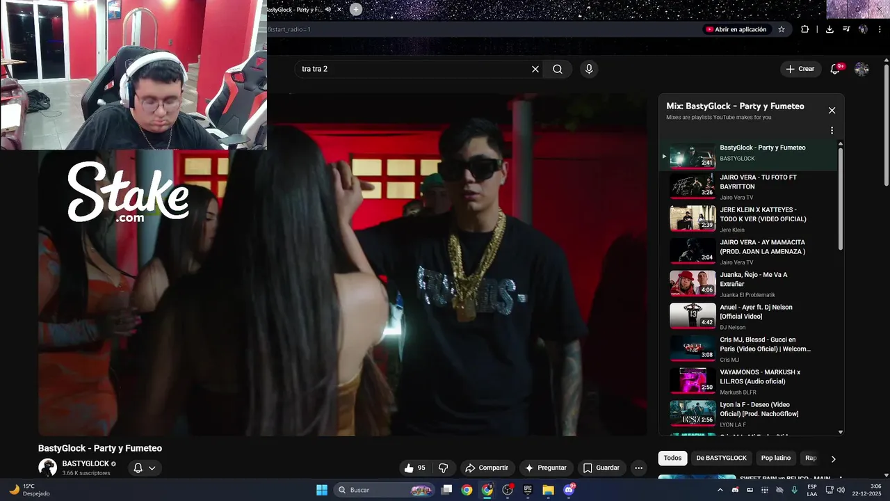The height and width of the screenshot is (501, 890).
Task: Click the taskbar Buscar search box
Action: click(x=384, y=490)
